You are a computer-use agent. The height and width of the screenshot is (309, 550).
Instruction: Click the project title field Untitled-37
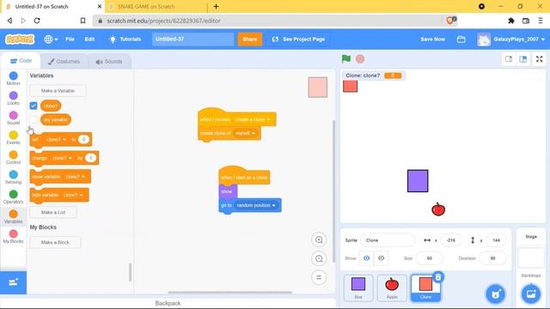pos(192,39)
